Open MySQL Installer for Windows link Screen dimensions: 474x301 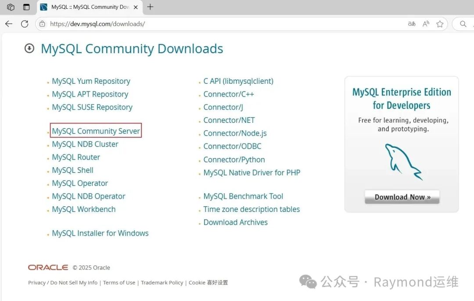coord(100,233)
